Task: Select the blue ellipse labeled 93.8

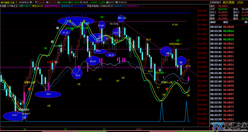Action: coord(14,116)
